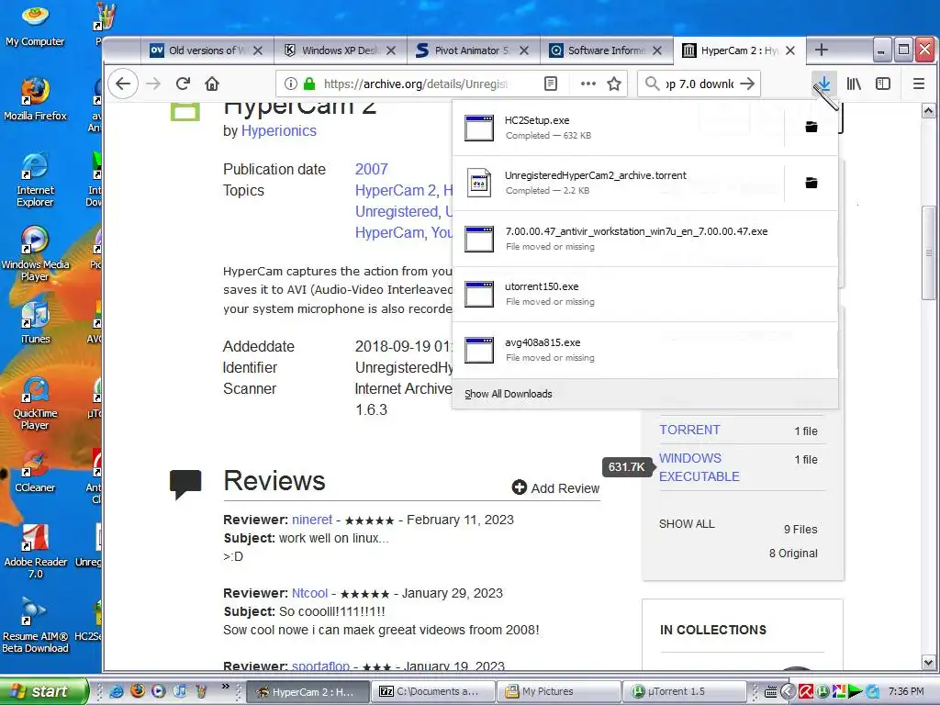The height and width of the screenshot is (705, 940).
Task: Select Adobe Reader 7.0 desktop icon
Action: 35,551
